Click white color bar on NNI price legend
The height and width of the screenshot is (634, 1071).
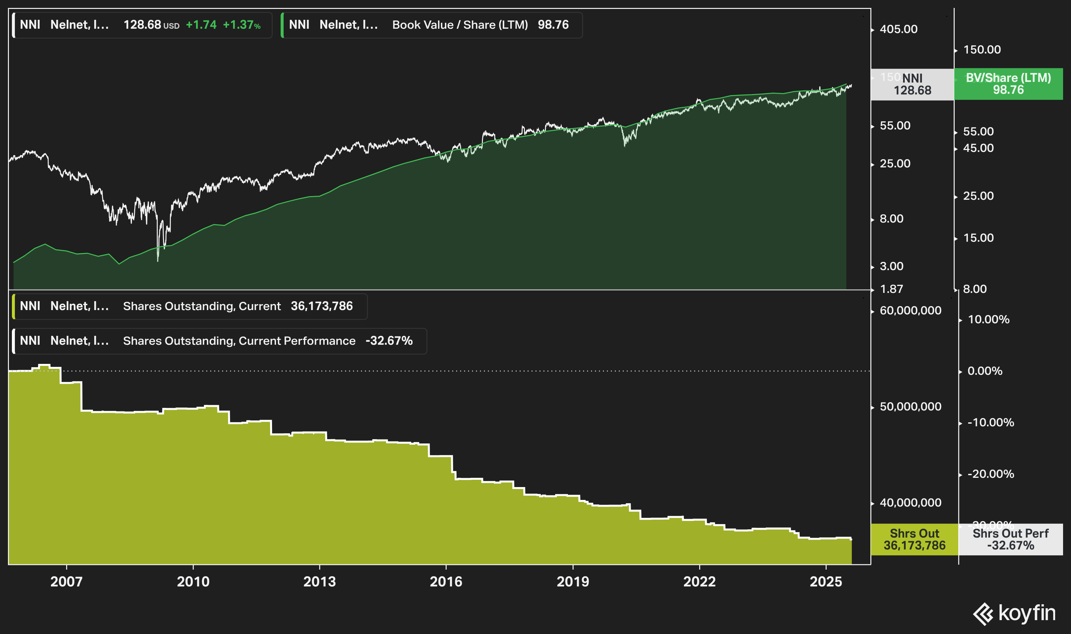pyautogui.click(x=14, y=25)
